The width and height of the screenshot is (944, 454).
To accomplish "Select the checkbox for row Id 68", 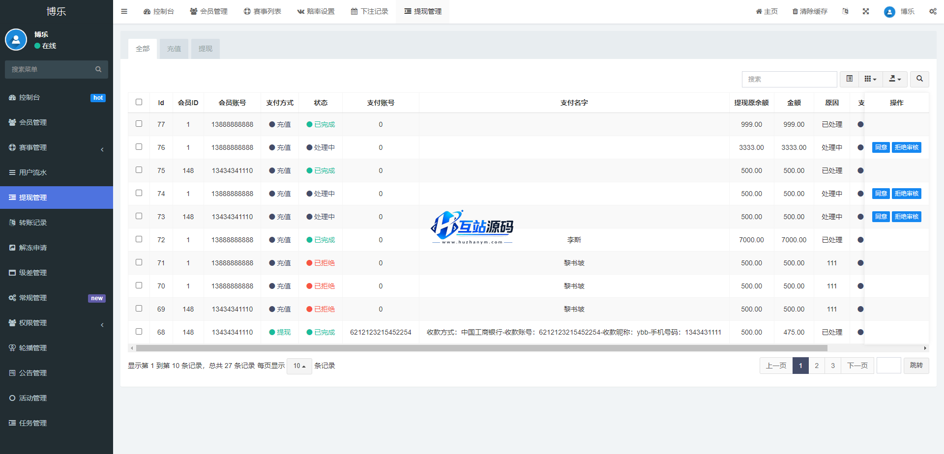I will pyautogui.click(x=139, y=332).
